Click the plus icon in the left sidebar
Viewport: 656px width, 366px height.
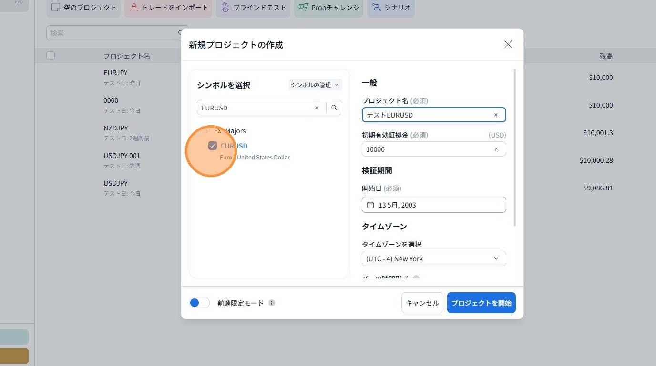tap(19, 2)
